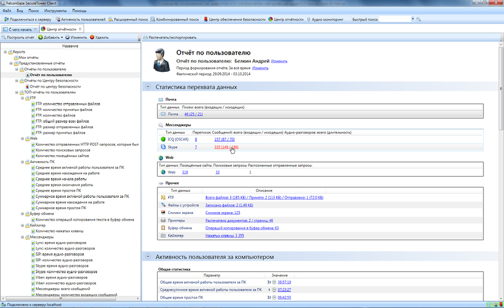Collapse the Статистика перехвата данных section
The height and width of the screenshot is (308, 504).
pos(147,87)
